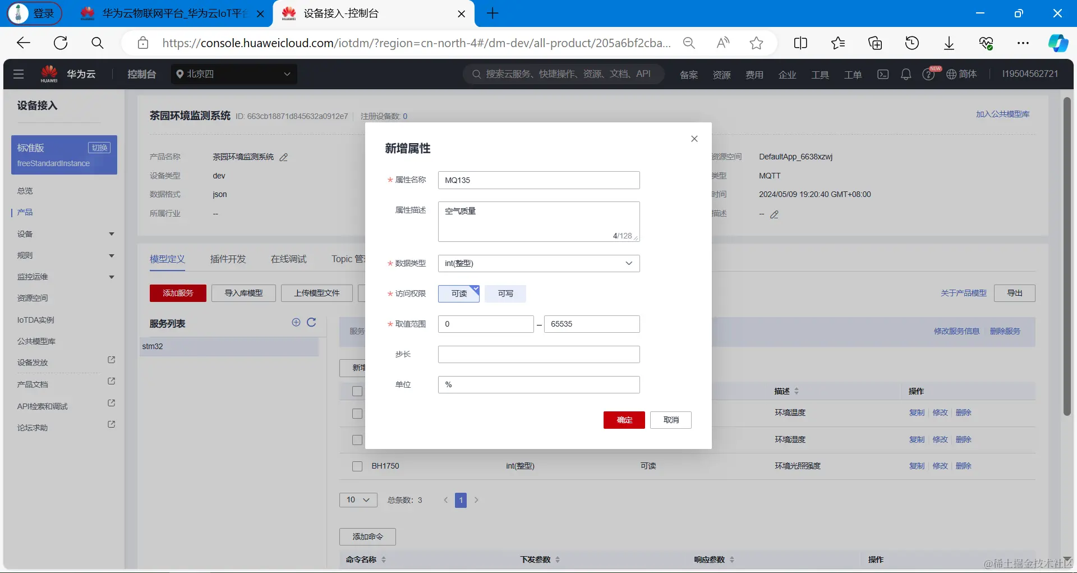Open browser essentials heart icon
Viewport: 1077px width, 573px height.
pyautogui.click(x=986, y=43)
